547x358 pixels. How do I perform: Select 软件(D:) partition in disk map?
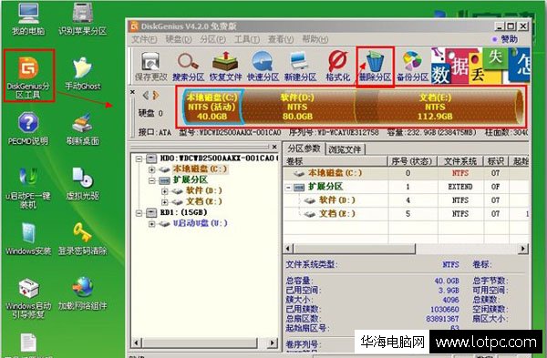click(298, 107)
